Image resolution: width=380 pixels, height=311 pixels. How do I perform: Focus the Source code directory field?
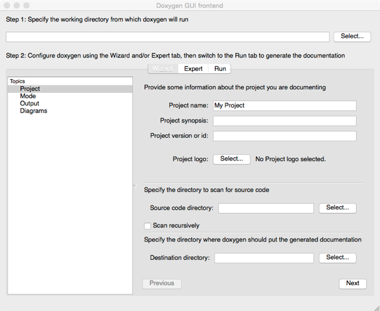point(266,208)
